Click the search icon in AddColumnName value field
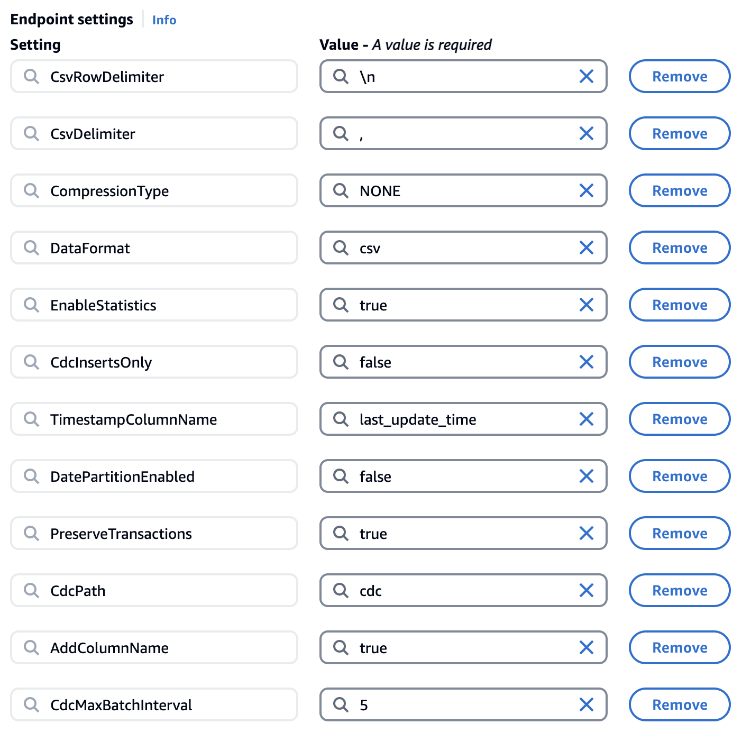Viewport: 751px width, 733px height. [340, 648]
